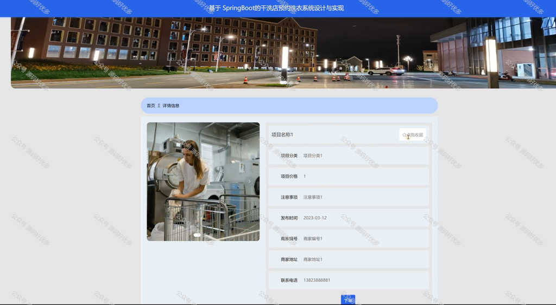
Task: Switch to the third banner slide dot
Action: pyautogui.click(x=297, y=82)
